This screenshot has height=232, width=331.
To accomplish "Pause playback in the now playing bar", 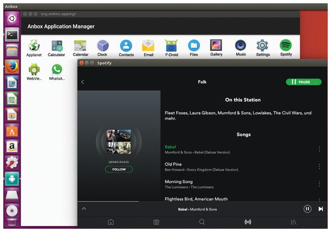I will coord(307,209).
